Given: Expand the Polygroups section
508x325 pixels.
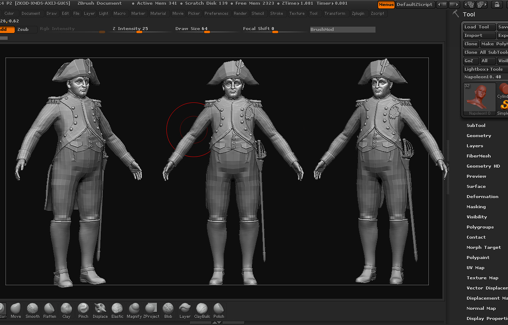Looking at the screenshot, I should pyautogui.click(x=480, y=227).
